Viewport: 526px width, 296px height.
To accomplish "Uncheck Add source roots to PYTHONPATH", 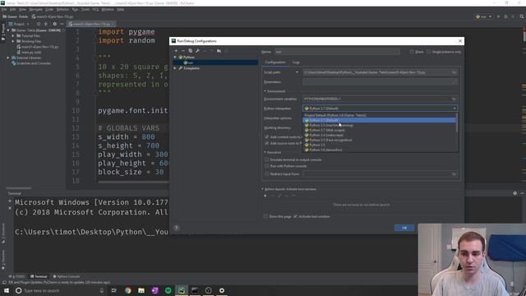I will click(x=266, y=143).
